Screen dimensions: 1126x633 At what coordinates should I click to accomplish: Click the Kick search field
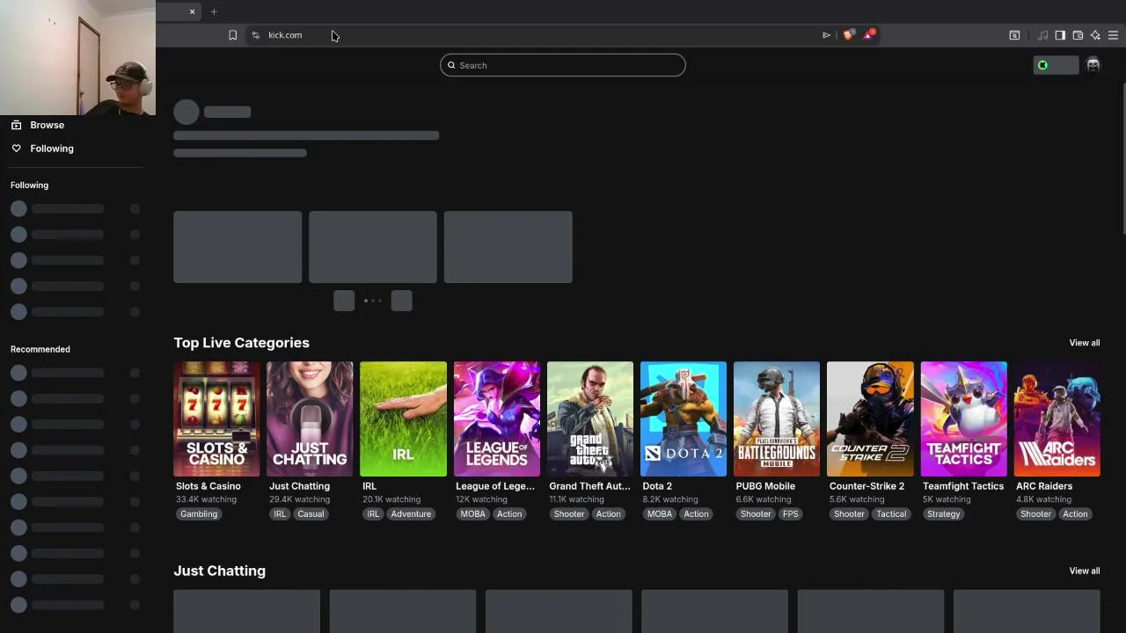pos(563,65)
